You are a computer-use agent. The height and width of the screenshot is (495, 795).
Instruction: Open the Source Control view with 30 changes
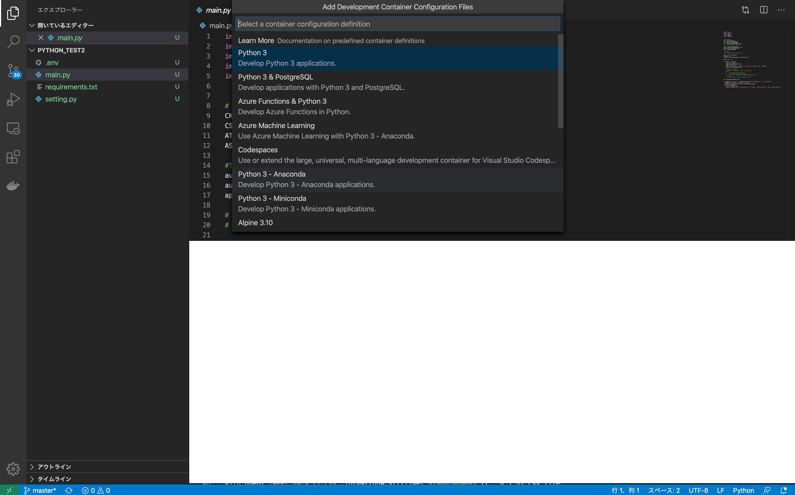pos(13,70)
